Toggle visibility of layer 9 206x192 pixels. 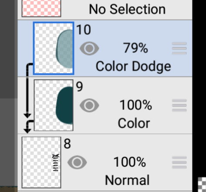point(89,105)
